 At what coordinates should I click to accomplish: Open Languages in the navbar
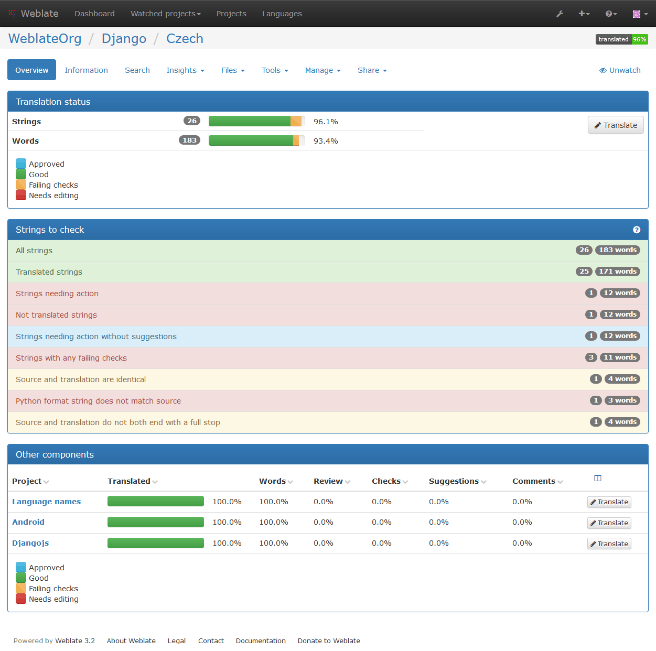[x=282, y=14]
